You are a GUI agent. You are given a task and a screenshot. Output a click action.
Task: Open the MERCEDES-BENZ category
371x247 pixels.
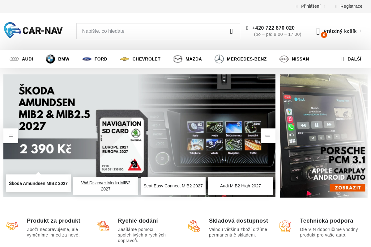coord(241,59)
